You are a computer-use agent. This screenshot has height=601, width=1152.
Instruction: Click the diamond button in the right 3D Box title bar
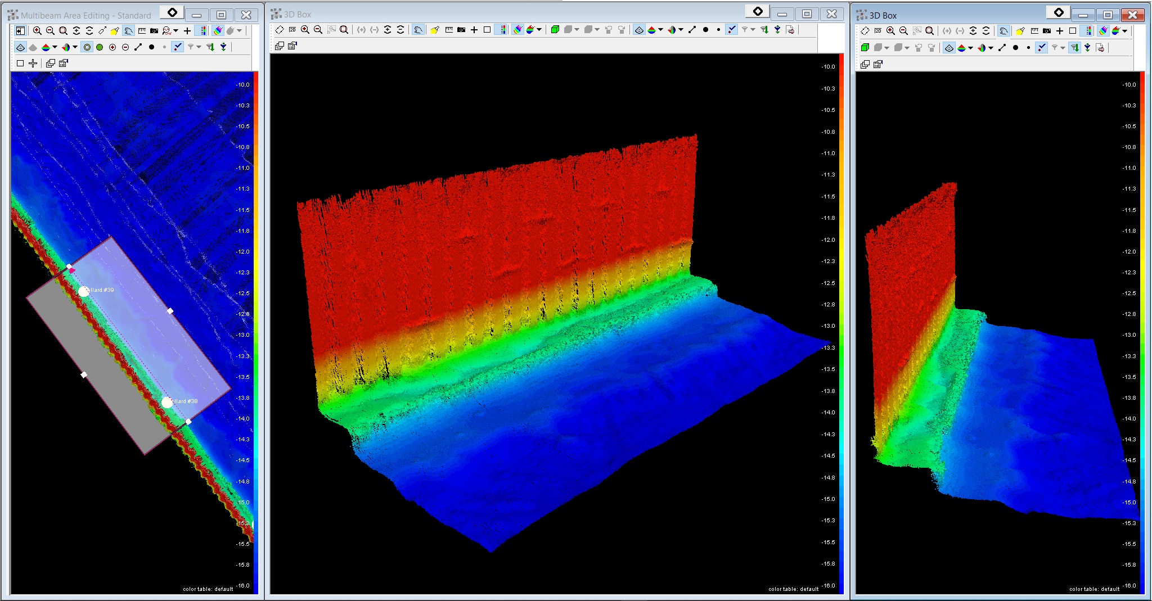click(x=1059, y=13)
